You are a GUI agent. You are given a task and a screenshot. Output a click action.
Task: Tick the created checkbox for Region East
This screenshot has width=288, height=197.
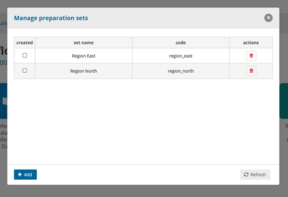coord(25,55)
